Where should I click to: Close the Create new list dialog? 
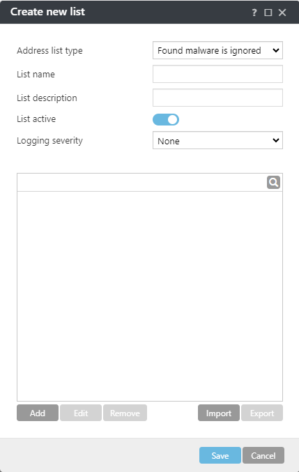282,13
